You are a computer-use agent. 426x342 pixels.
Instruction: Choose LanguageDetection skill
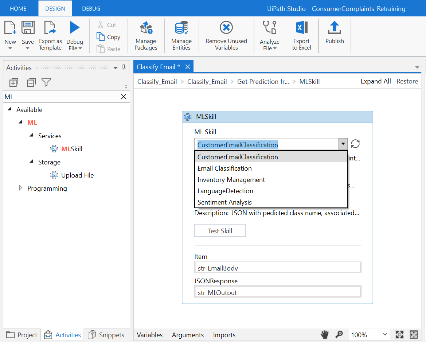pos(271,191)
